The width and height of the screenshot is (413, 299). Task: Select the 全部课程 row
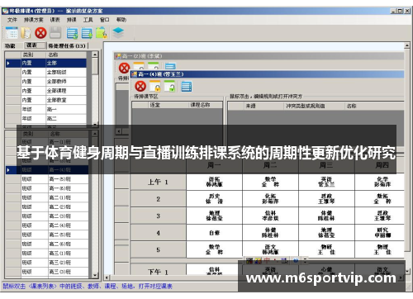[x=46, y=91]
